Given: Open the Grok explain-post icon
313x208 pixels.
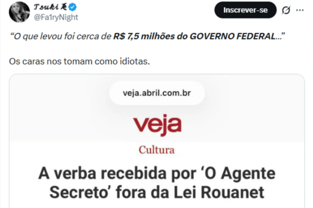Looking at the screenshot, I should point(286,10).
